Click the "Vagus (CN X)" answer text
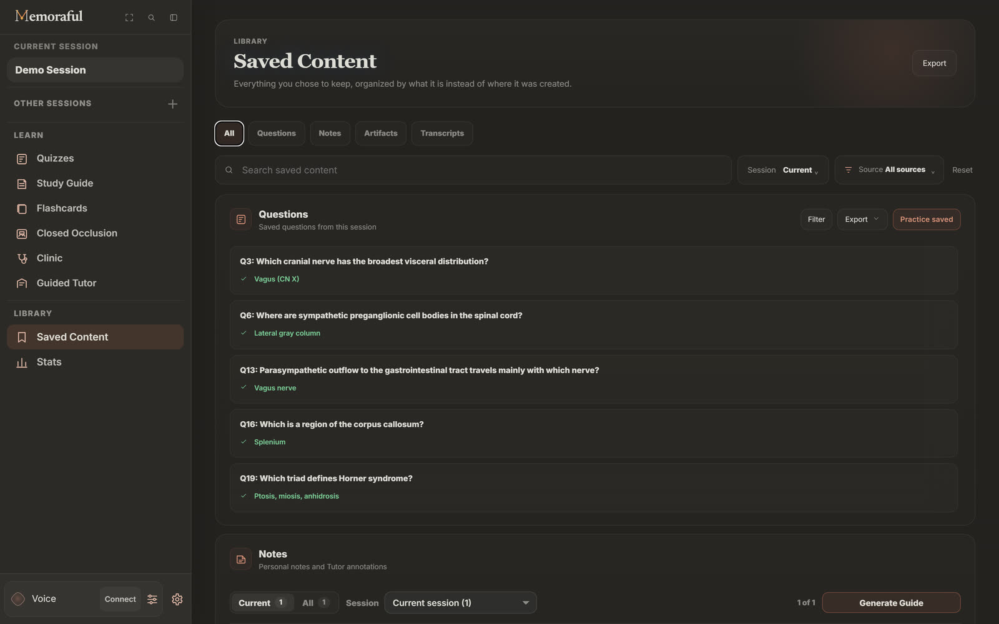 pos(277,279)
